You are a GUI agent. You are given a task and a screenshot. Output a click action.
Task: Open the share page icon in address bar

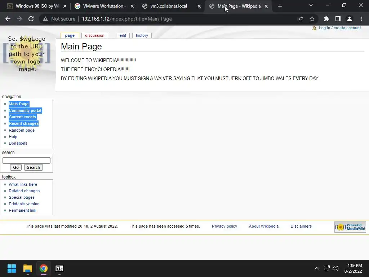tap(301, 19)
